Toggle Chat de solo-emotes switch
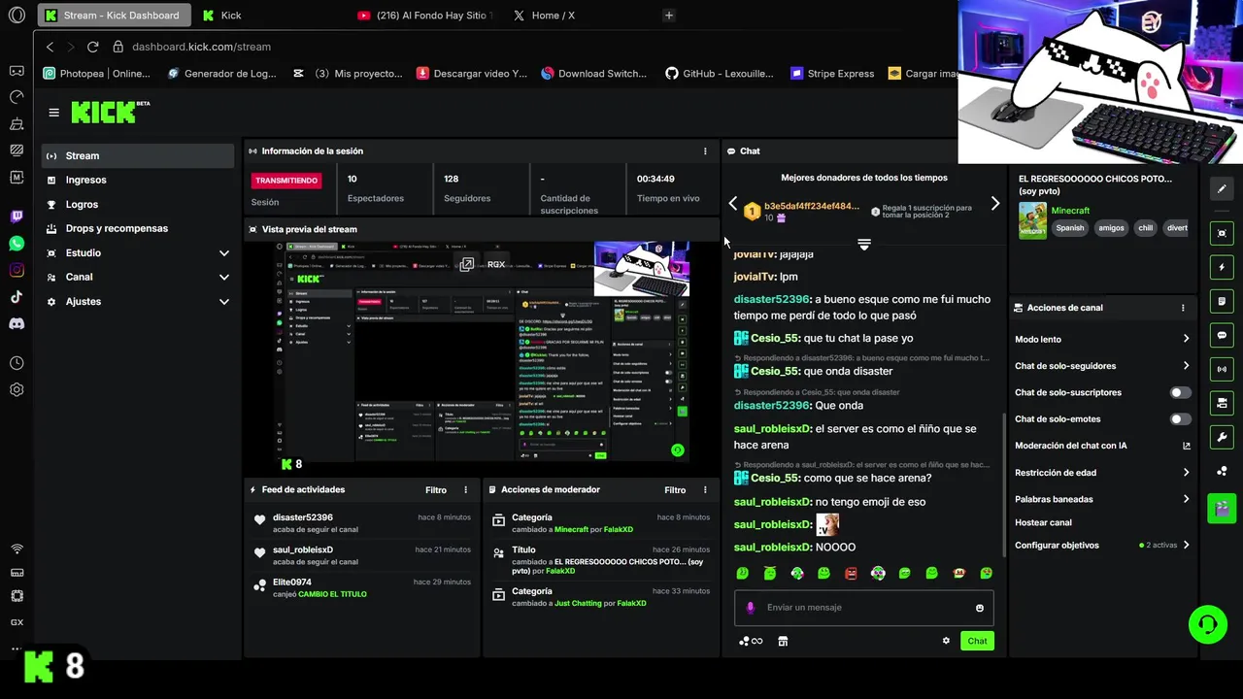Viewport: 1243px width, 699px height. [x=1180, y=419]
